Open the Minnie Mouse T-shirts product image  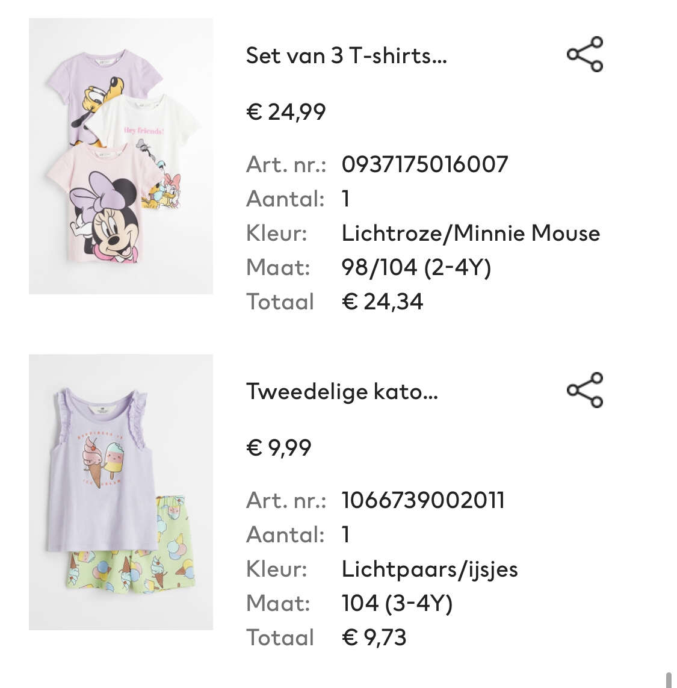coord(121,157)
